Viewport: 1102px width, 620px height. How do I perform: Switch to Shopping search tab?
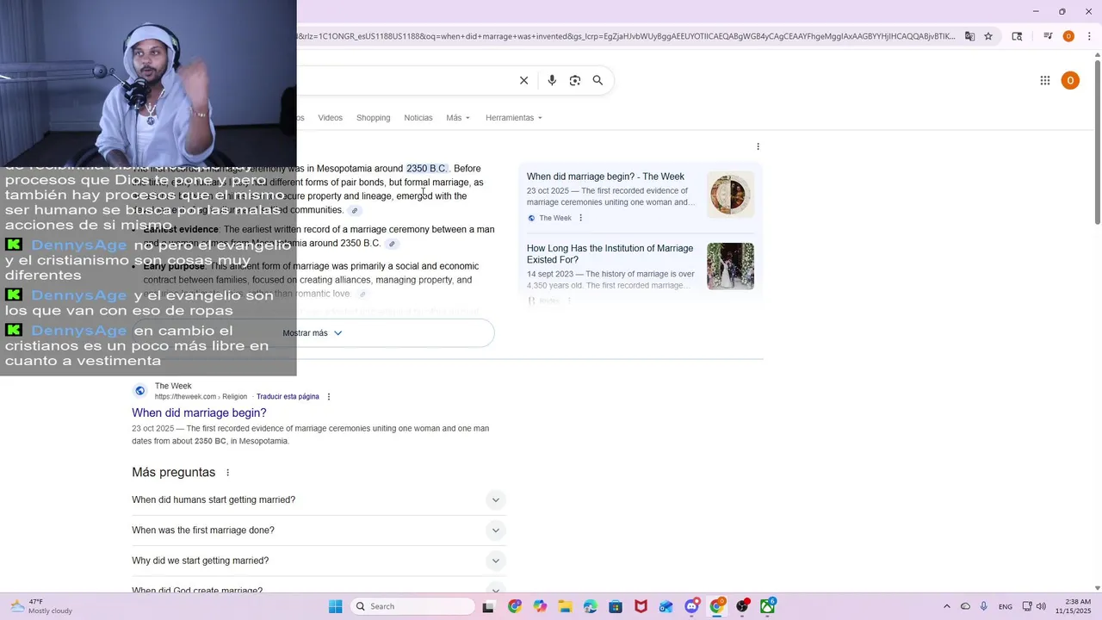click(x=373, y=118)
